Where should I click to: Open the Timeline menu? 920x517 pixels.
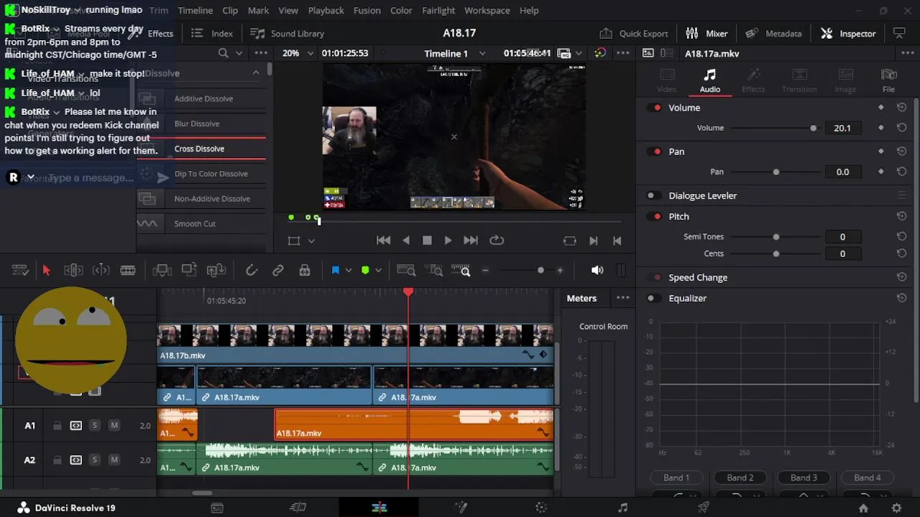point(195,11)
